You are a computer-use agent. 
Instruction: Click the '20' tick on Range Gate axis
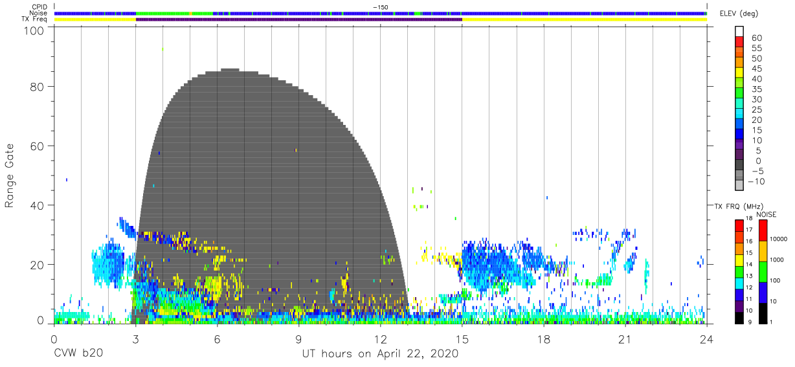pyautogui.click(x=38, y=265)
